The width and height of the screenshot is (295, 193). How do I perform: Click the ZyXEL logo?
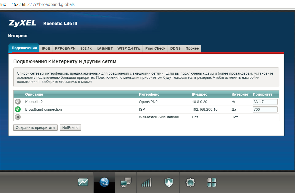[x=23, y=23]
